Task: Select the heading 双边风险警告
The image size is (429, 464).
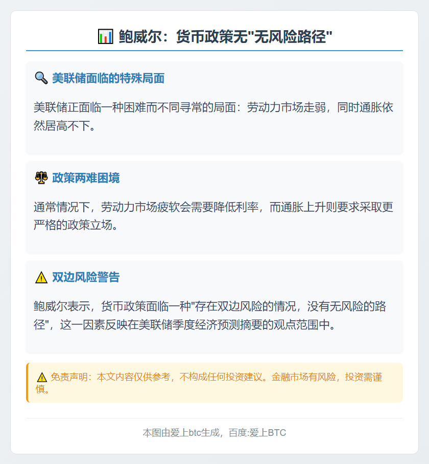Action: pos(86,277)
